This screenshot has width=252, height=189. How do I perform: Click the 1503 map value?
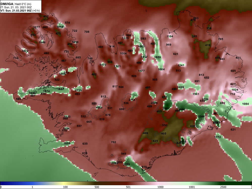click(117, 66)
